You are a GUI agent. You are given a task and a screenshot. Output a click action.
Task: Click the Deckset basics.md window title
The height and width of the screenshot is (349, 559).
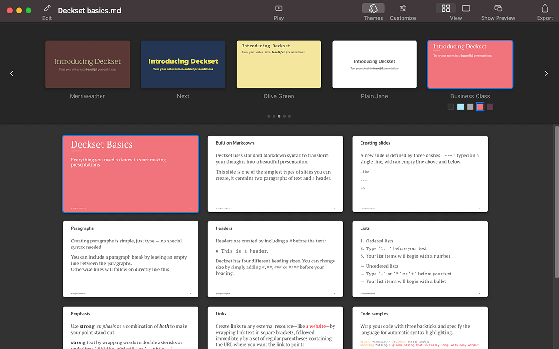[89, 11]
